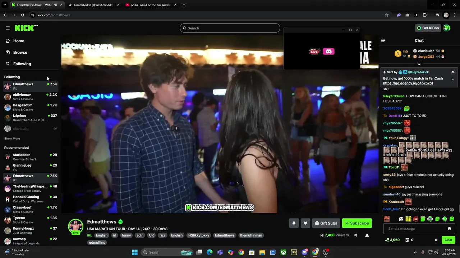Screen dimensions: 460x258
Task: Open the Kick hamburger sidebar menu
Action: 8,28
